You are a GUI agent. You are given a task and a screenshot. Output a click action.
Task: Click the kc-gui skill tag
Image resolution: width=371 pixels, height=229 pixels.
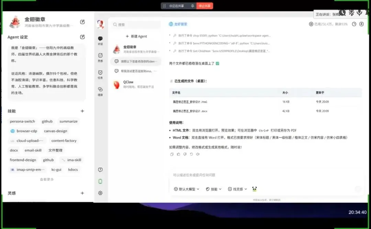pyautogui.click(x=56, y=170)
